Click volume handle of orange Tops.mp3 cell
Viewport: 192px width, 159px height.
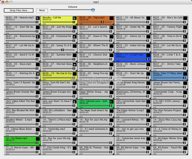tap(102, 22)
